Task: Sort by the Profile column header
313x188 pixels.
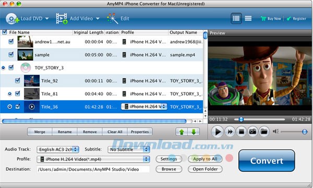Action: (144, 32)
